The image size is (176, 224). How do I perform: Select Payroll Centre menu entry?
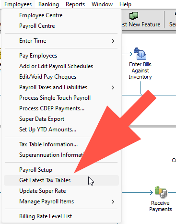[x=61, y=26]
